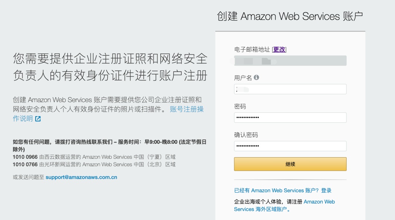Click the support@amazonaws.com.cn email link
The image size is (395, 220).
(x=81, y=177)
